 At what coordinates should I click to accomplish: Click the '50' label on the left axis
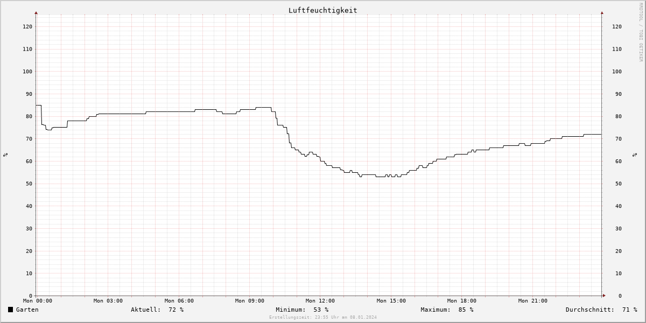[29, 184]
